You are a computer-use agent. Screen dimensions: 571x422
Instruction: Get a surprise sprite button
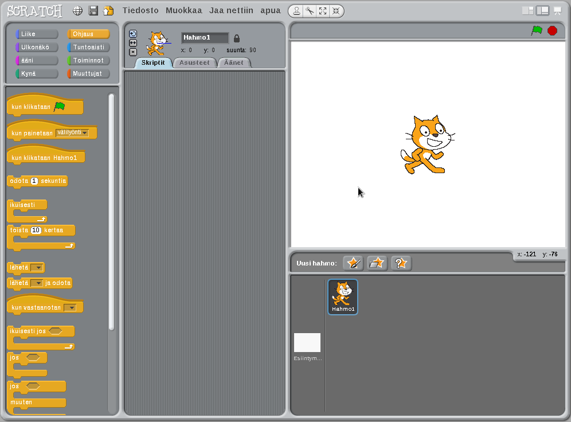(x=401, y=263)
